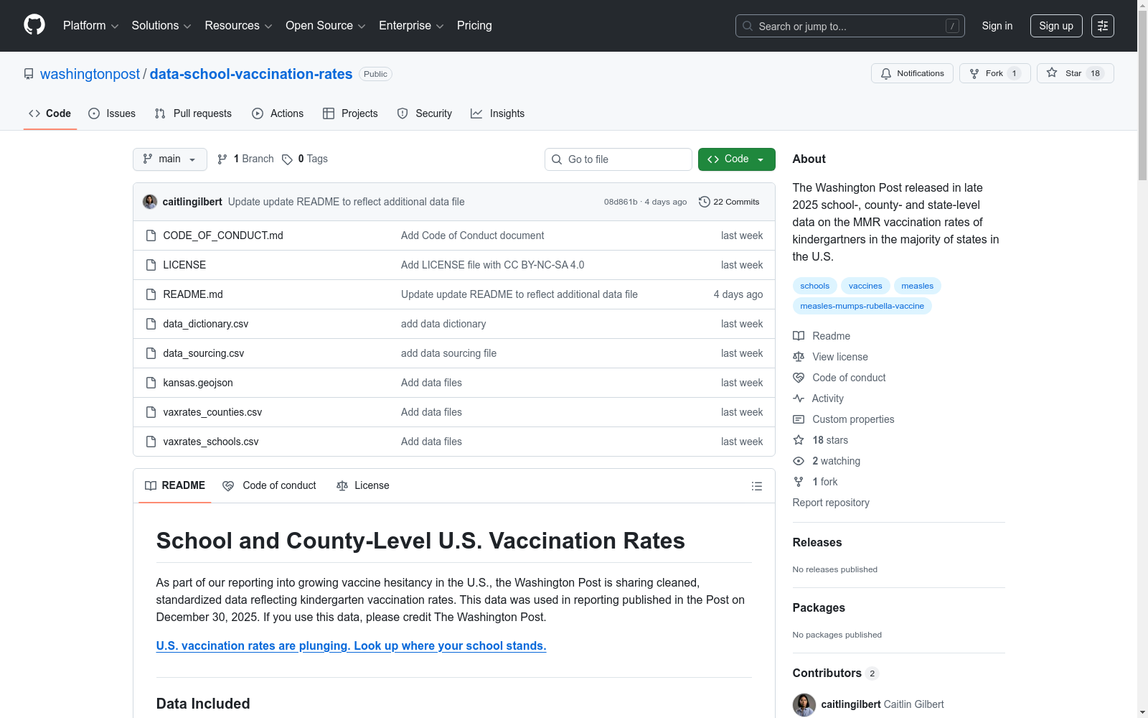Click the commit history clock icon

pyautogui.click(x=704, y=202)
